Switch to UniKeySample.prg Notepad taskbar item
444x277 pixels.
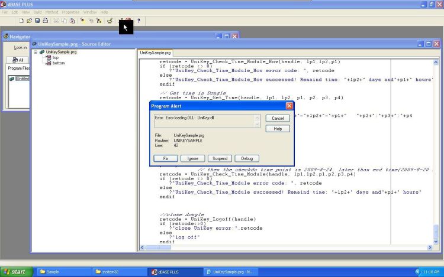(231, 272)
